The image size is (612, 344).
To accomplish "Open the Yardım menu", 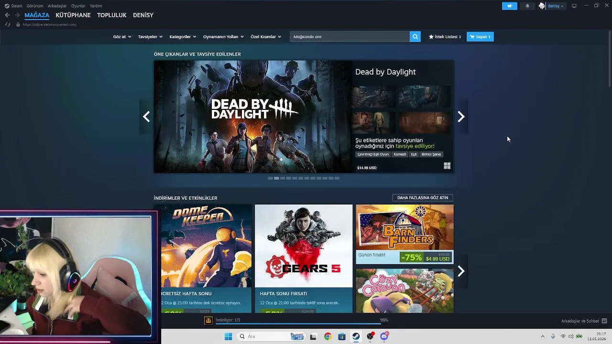I will click(96, 6).
